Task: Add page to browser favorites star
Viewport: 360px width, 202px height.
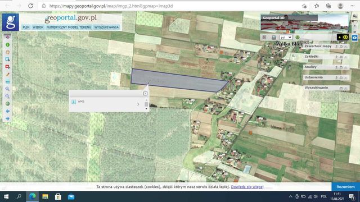Action: (304, 6)
